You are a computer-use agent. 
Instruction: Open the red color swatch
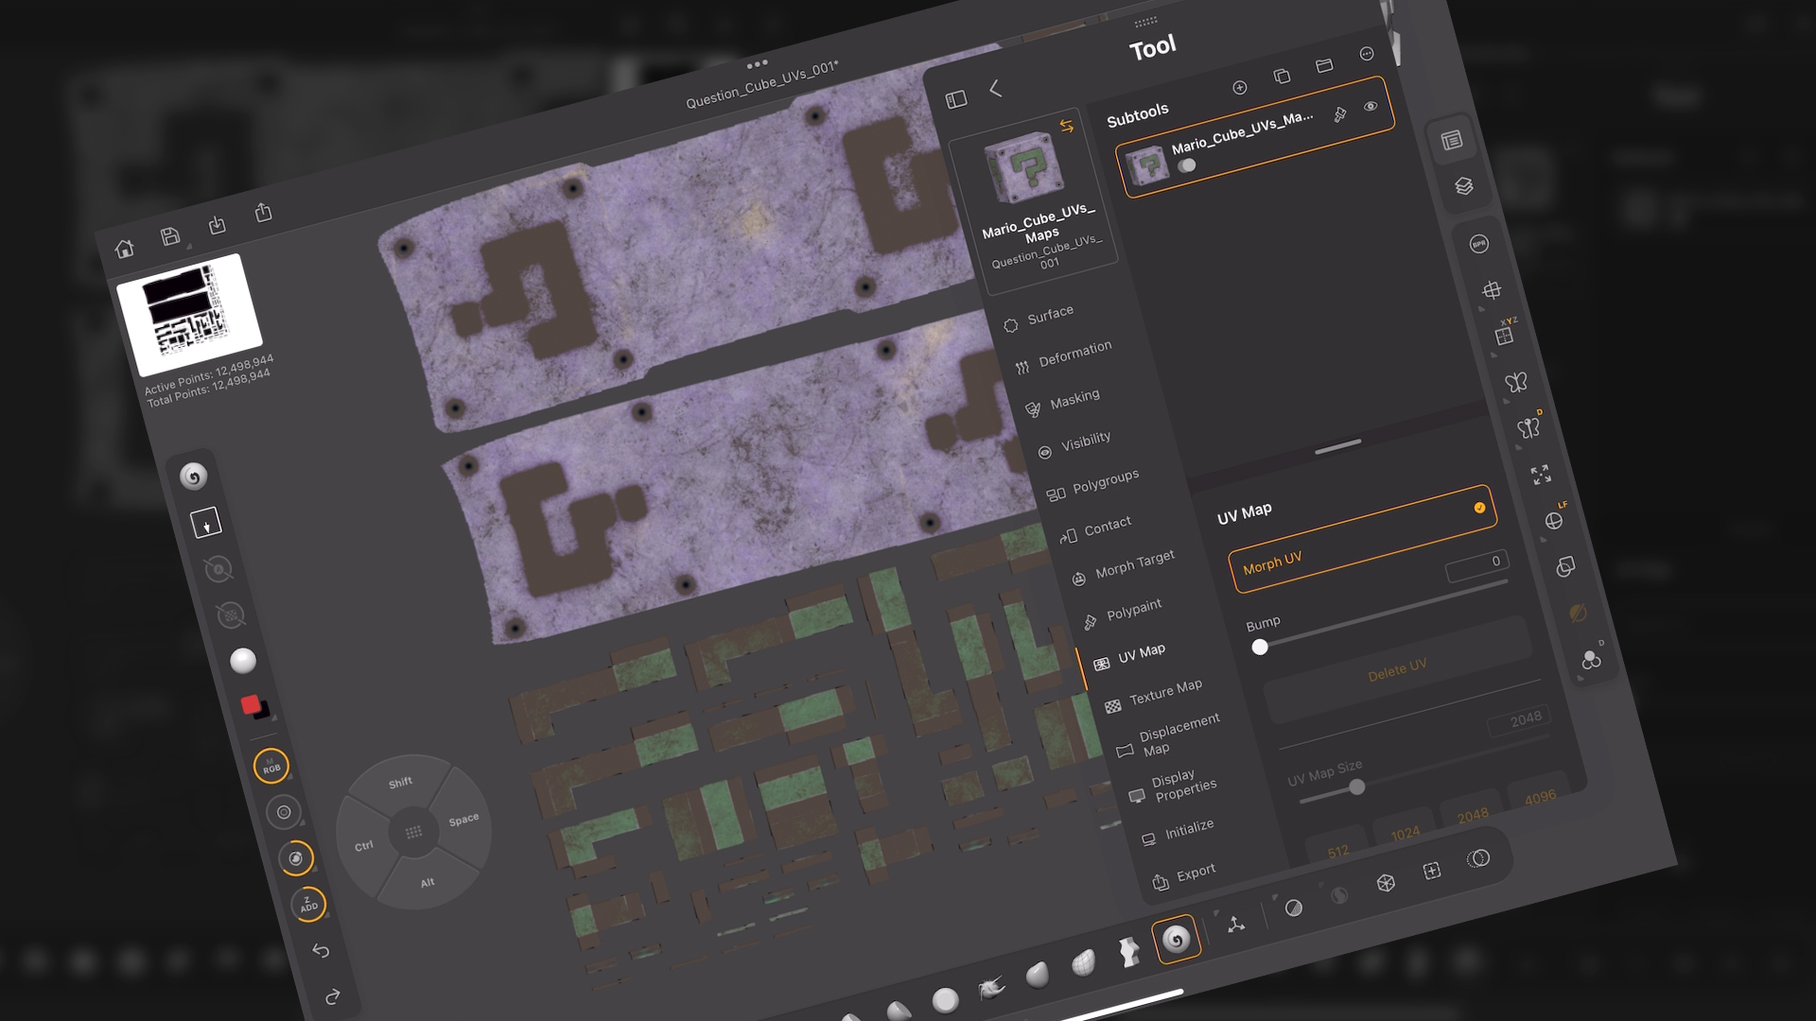(x=252, y=702)
